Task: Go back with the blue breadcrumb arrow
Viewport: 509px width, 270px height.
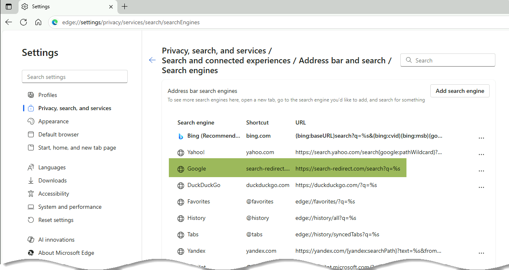Action: (x=152, y=60)
